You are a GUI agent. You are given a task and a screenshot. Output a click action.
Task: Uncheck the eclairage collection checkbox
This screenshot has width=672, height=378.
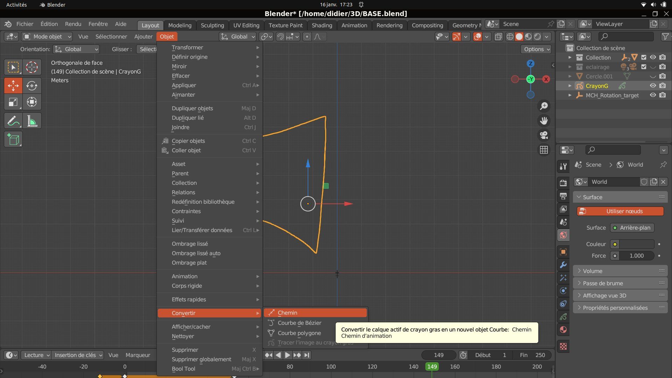pos(644,67)
